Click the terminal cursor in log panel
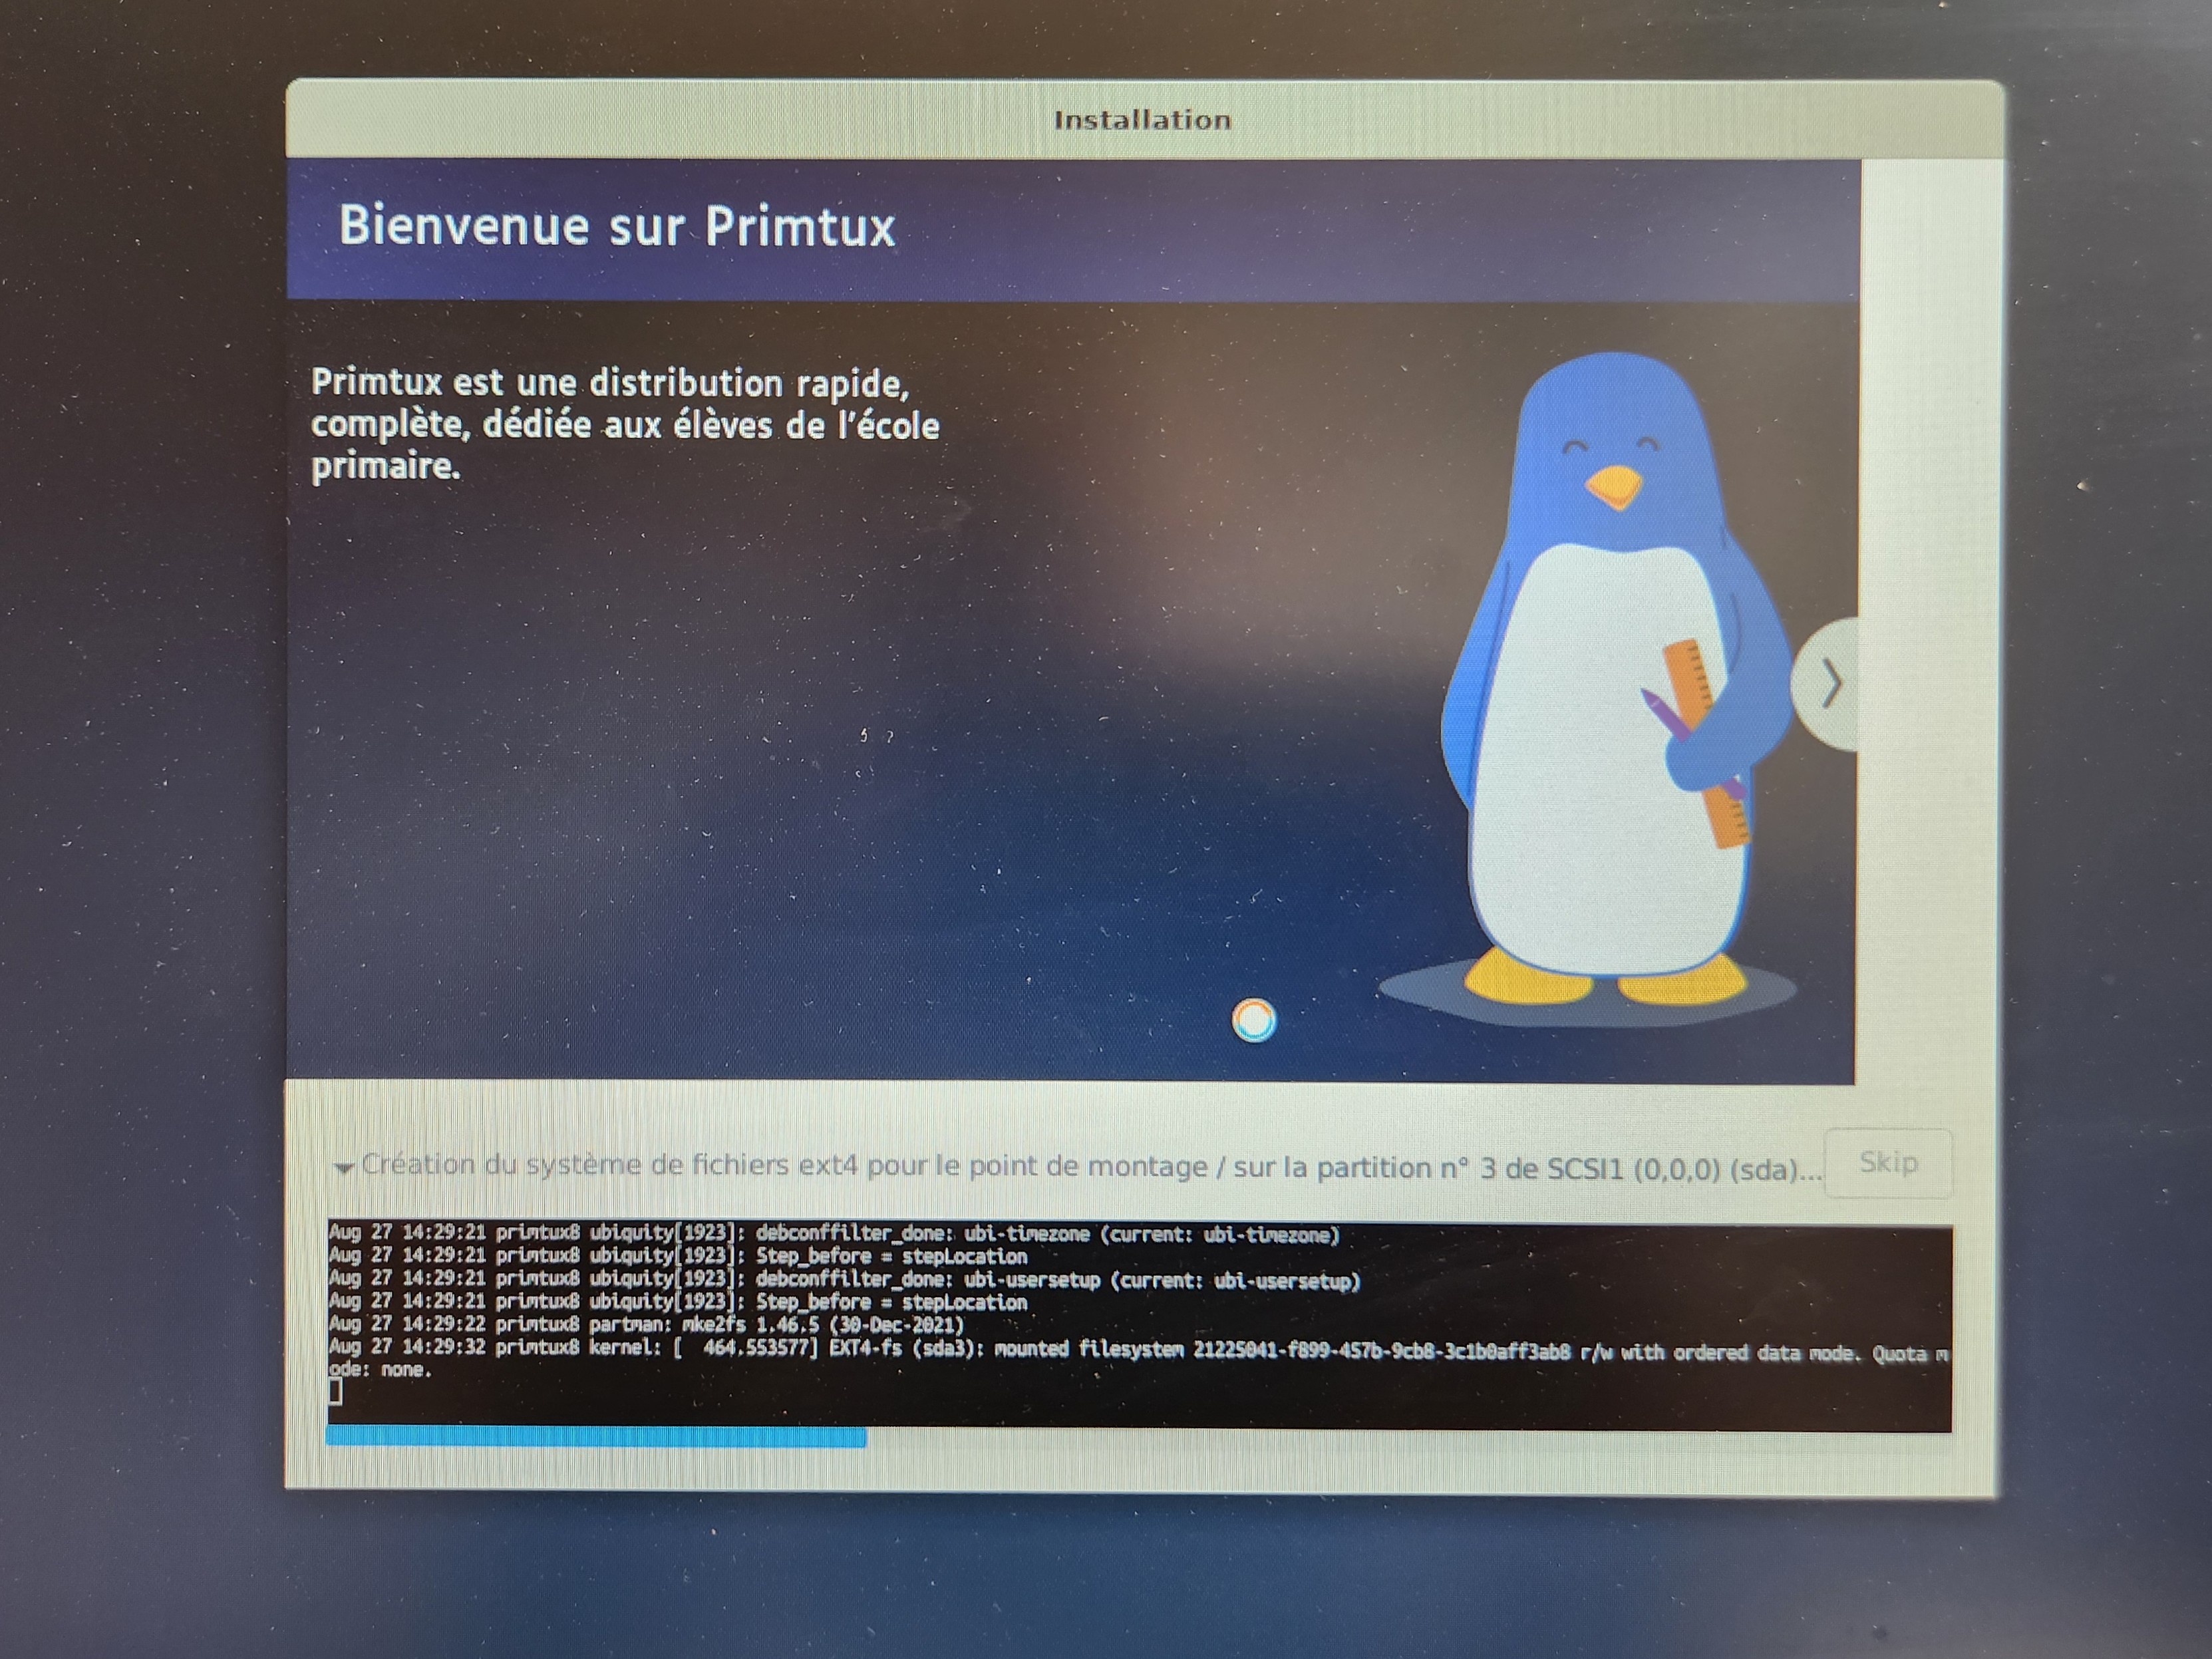This screenshot has height=1659, width=2212. (x=335, y=1391)
